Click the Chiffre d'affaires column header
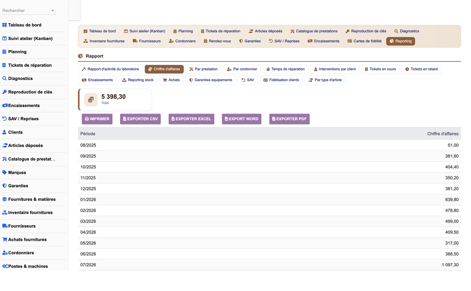This screenshot has width=471, height=291. tap(443, 134)
